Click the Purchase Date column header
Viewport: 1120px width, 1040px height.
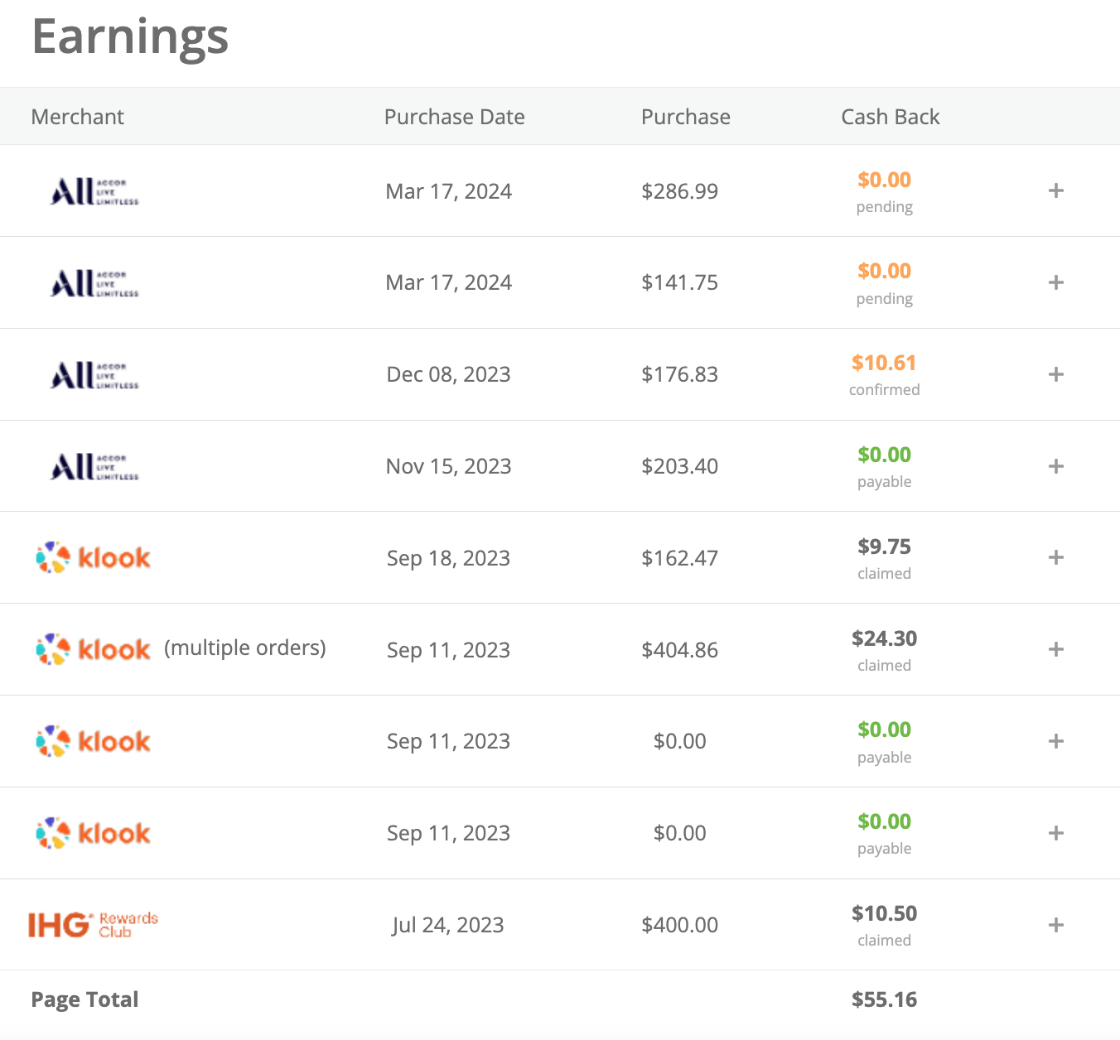coord(454,117)
